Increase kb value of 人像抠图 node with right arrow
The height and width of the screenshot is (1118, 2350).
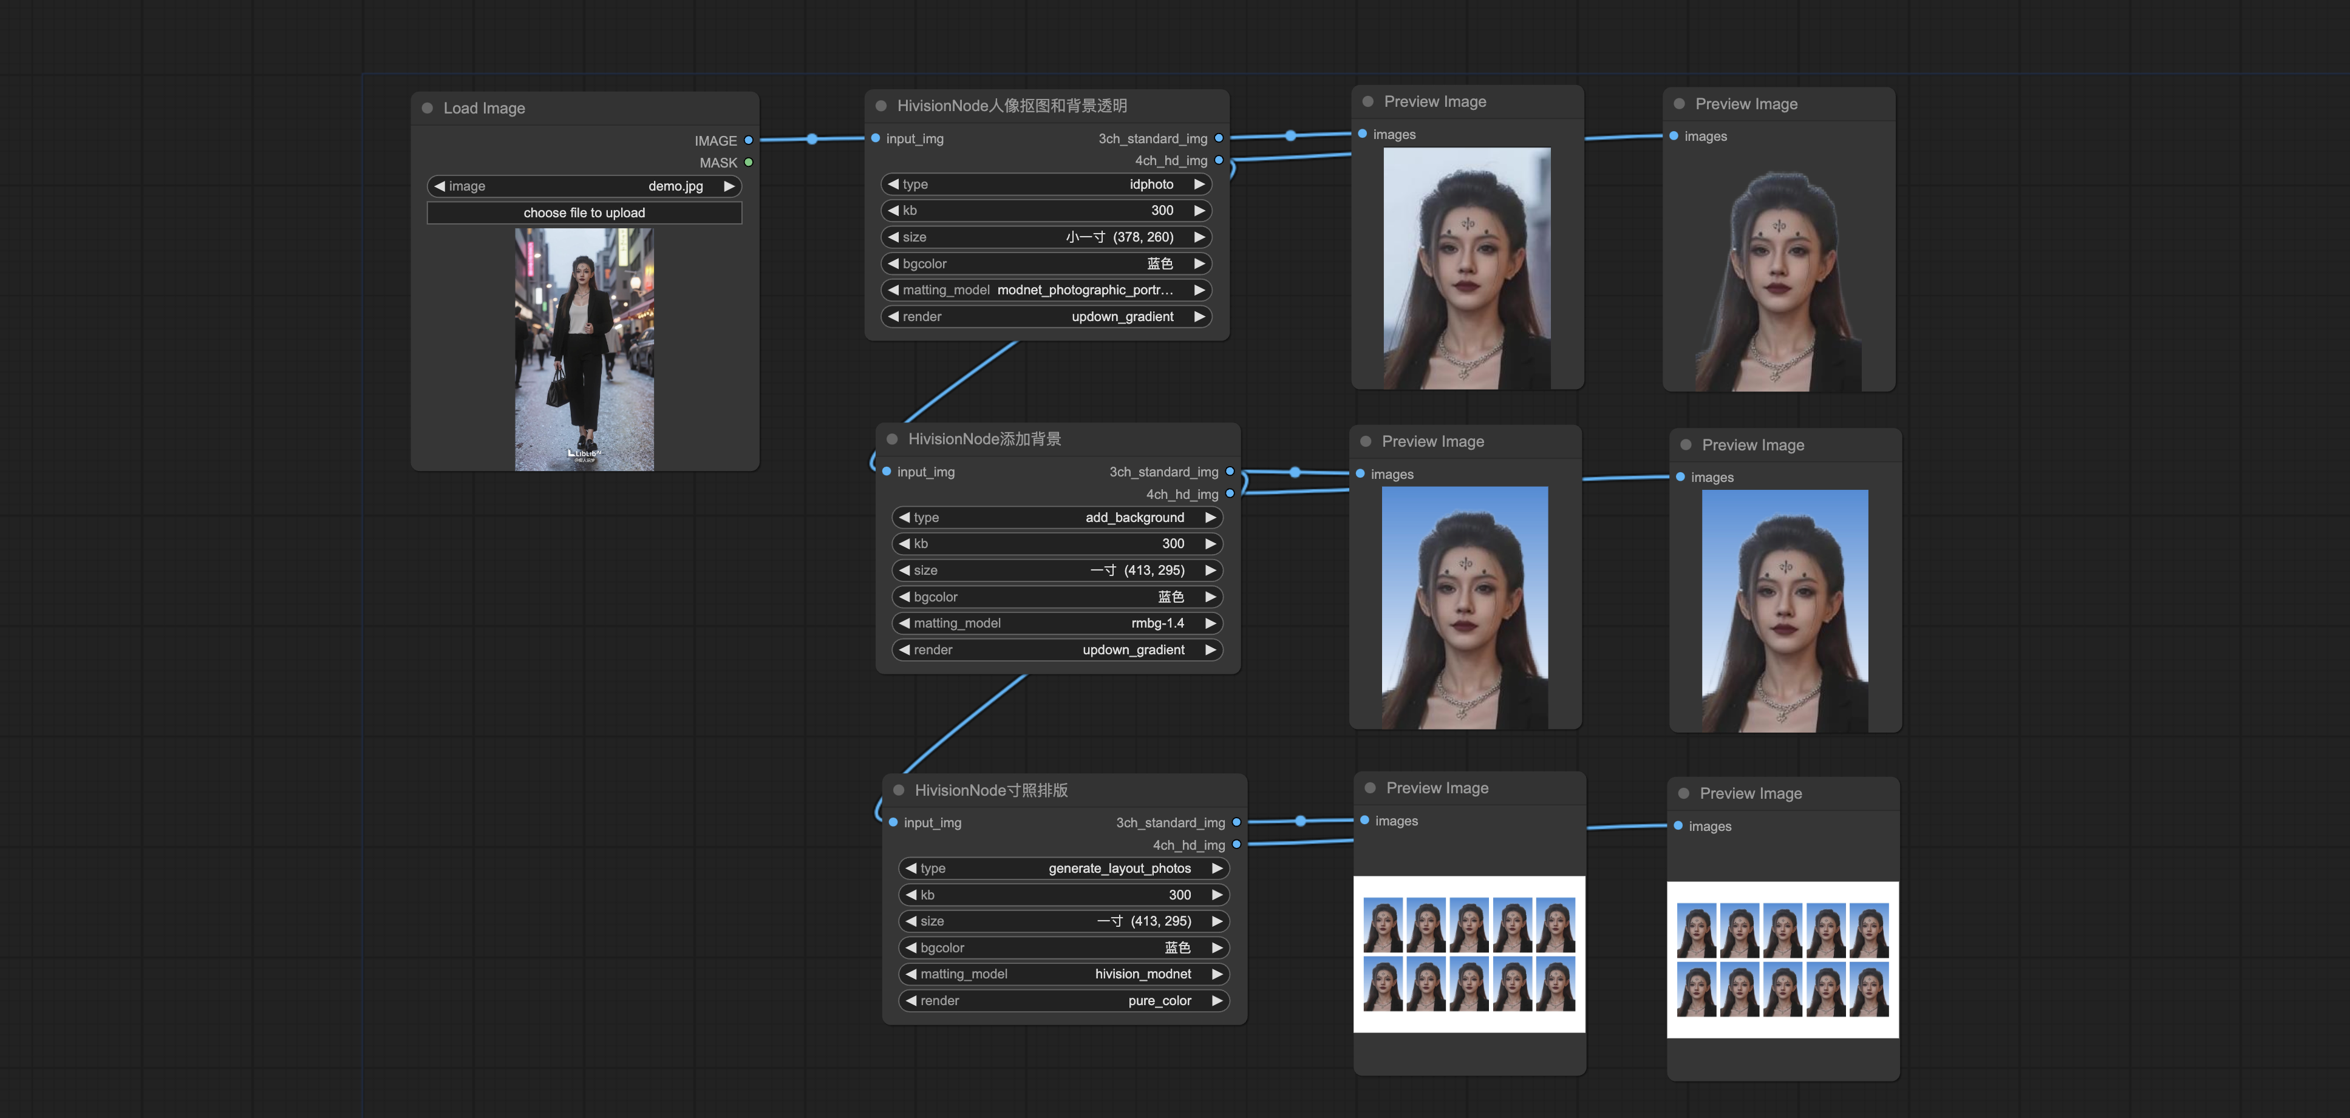pyautogui.click(x=1199, y=211)
